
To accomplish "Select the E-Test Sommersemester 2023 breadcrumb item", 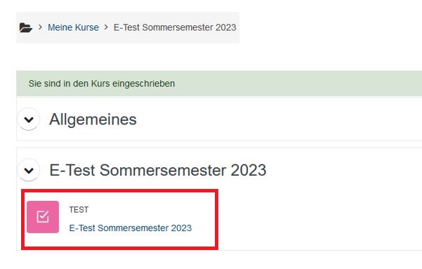I will [x=175, y=27].
